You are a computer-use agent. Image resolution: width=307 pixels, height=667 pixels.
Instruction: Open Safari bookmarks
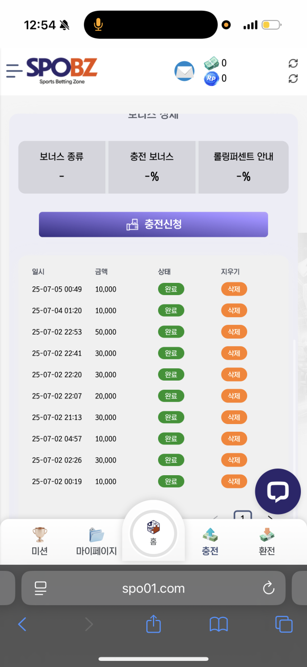click(218, 624)
